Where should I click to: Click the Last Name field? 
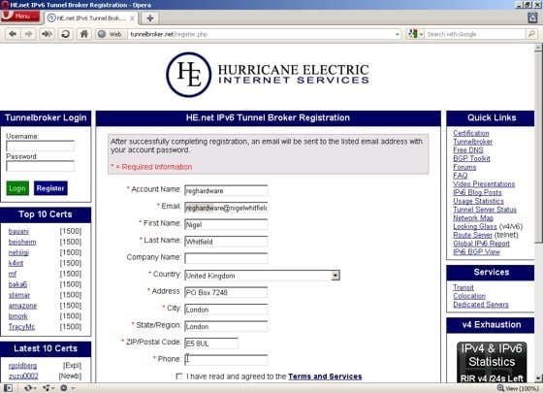click(226, 242)
